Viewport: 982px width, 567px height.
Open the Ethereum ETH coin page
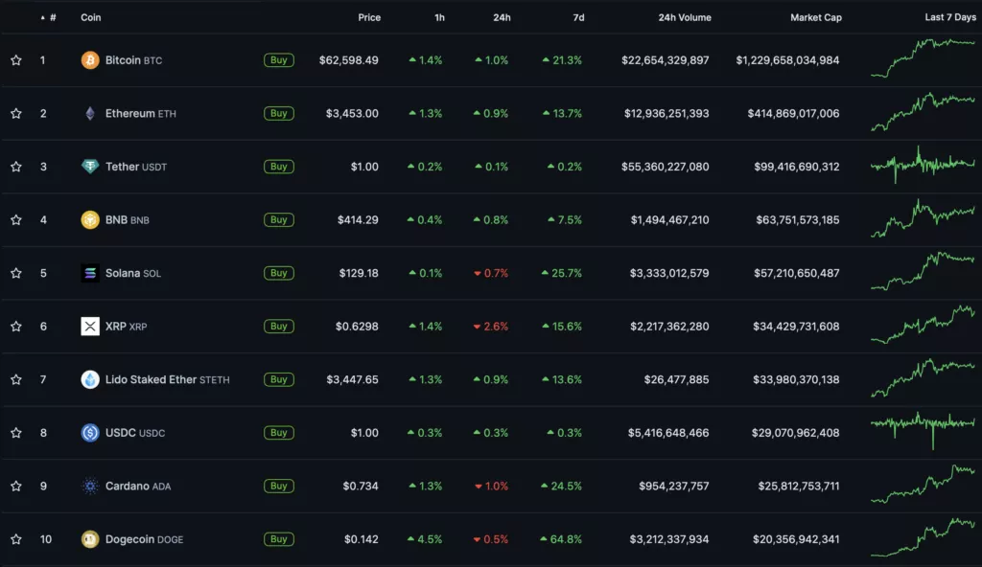point(140,113)
